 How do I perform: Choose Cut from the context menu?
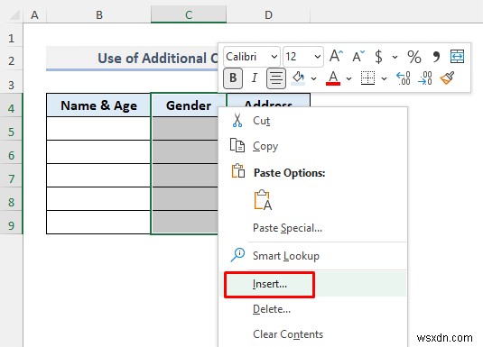click(x=313, y=121)
